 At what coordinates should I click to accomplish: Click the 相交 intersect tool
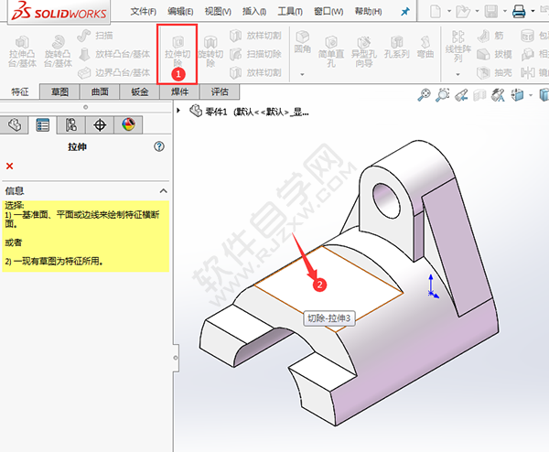[534, 54]
